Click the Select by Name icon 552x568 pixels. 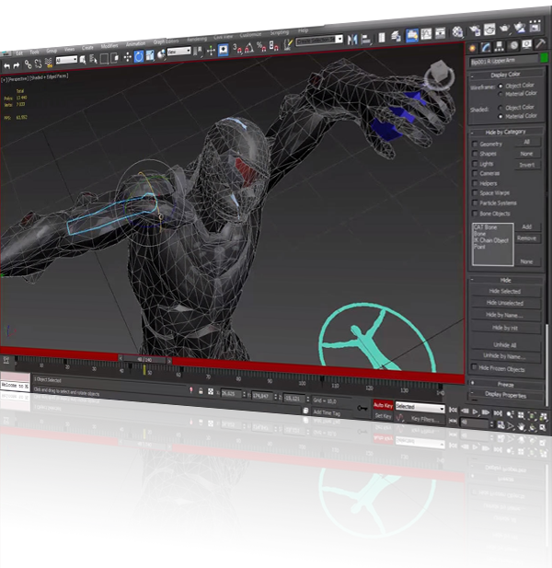point(94,59)
